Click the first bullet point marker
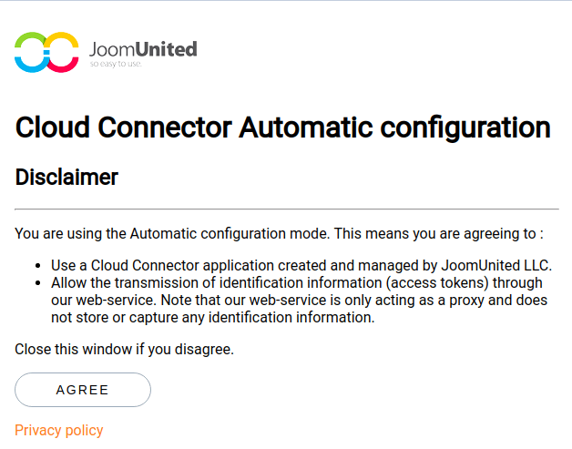This screenshot has width=572, height=449. (37, 266)
